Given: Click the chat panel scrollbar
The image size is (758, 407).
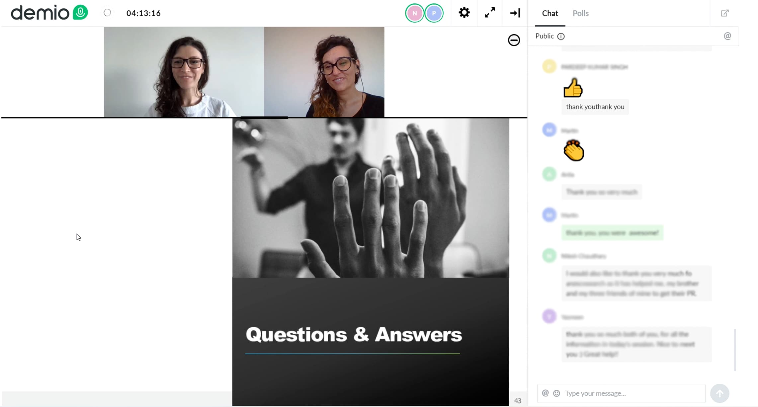Looking at the screenshot, I should tap(735, 350).
